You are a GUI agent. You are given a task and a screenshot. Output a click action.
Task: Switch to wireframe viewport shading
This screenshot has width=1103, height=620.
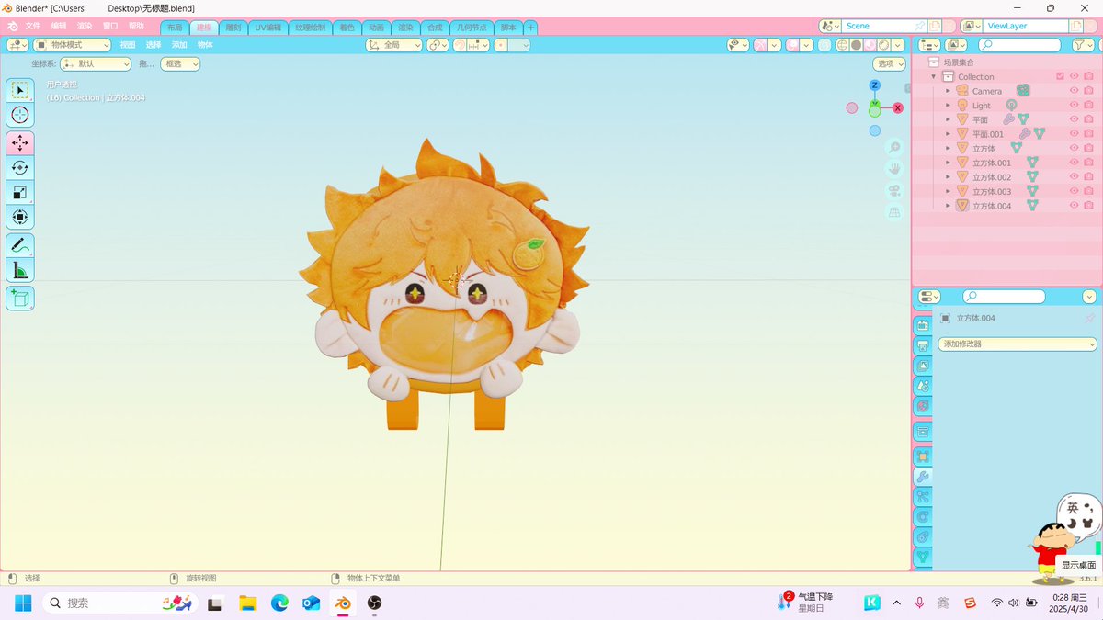click(842, 44)
